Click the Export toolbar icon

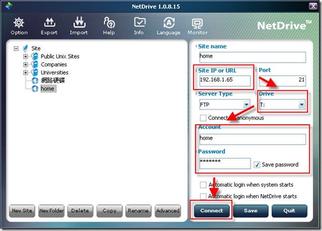pos(49,22)
